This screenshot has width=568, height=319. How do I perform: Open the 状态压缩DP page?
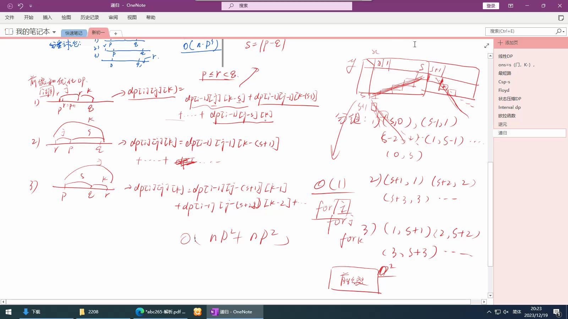pos(510,99)
